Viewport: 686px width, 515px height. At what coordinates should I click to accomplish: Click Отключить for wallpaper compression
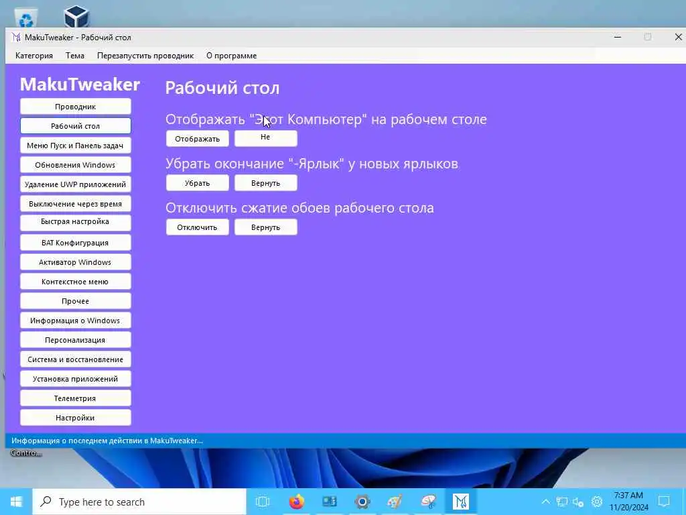[x=198, y=227]
